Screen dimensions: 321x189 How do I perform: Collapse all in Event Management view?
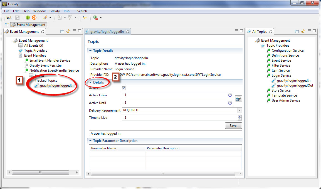[62, 32]
